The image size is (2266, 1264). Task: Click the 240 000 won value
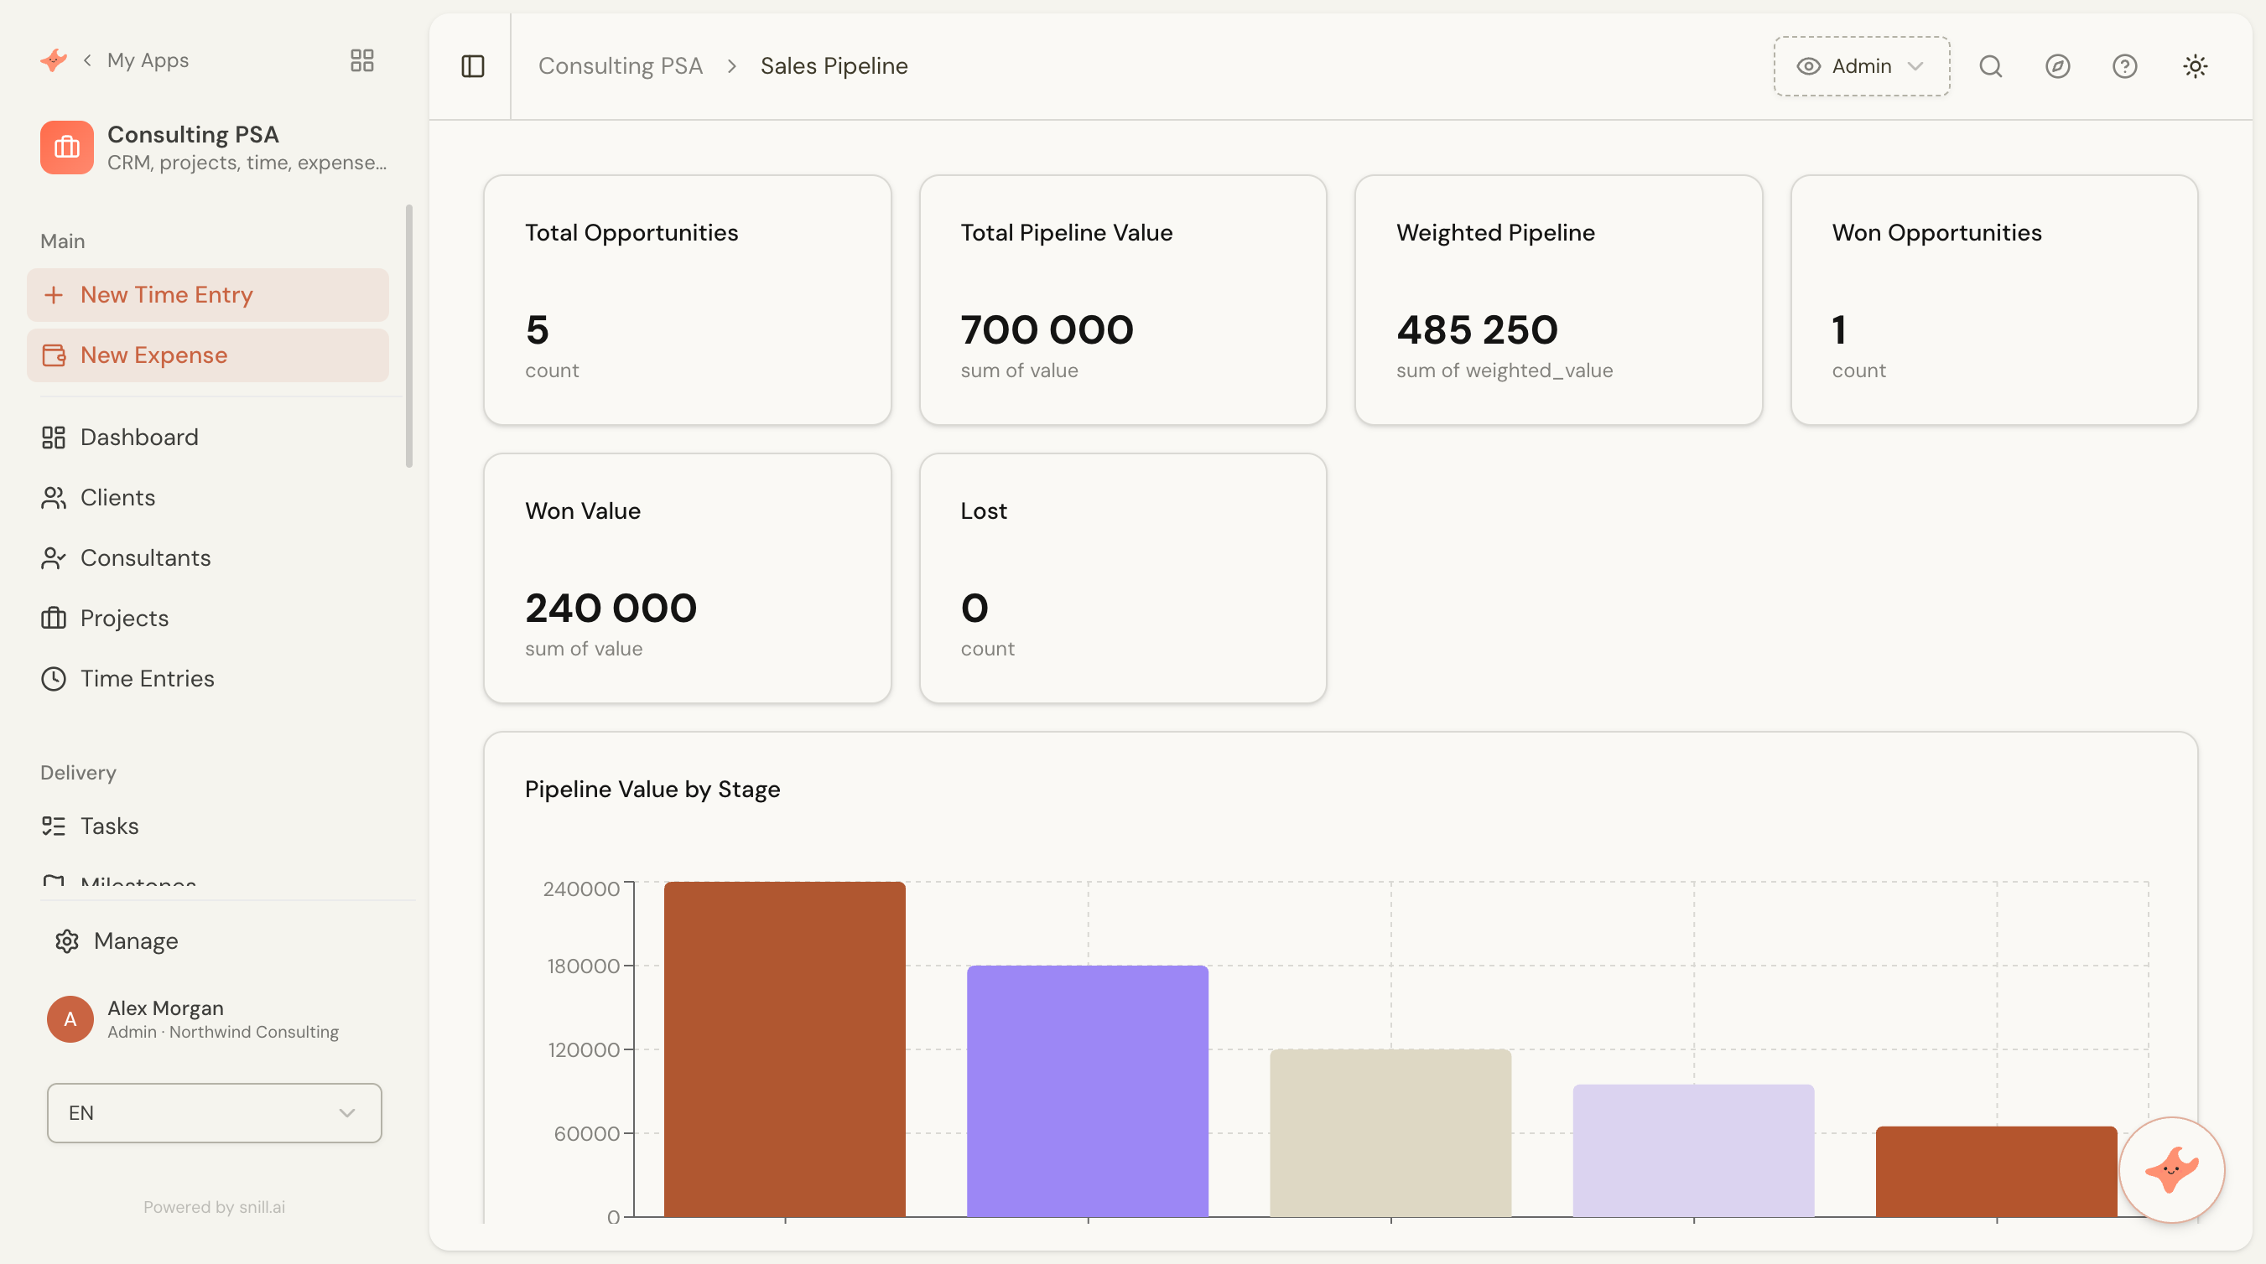point(611,609)
